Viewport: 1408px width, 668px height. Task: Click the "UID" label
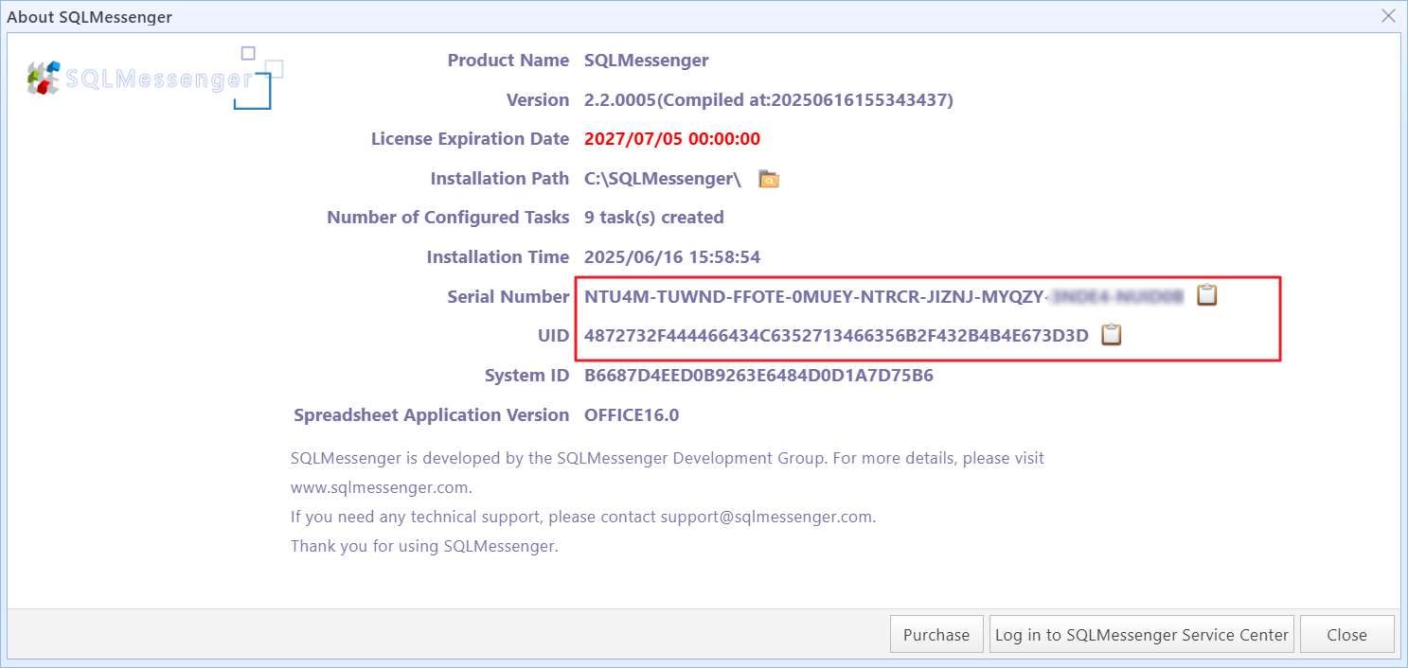click(x=553, y=336)
